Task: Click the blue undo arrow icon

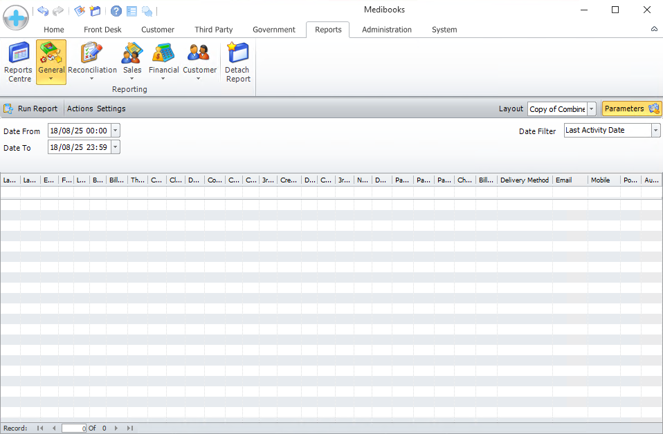Action: point(43,11)
